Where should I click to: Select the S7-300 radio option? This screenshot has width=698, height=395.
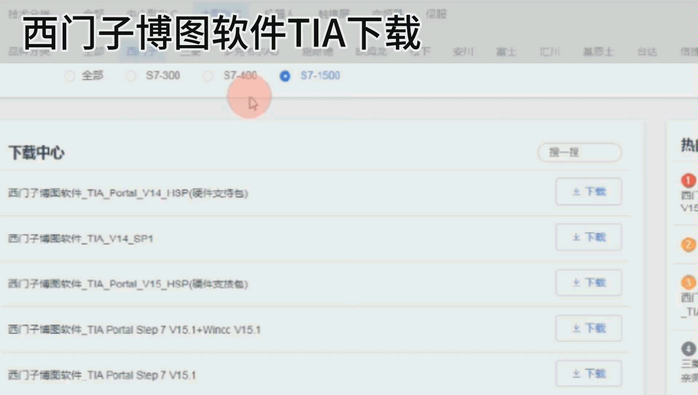131,76
